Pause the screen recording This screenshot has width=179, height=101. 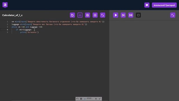pyautogui.click(x=81, y=99)
